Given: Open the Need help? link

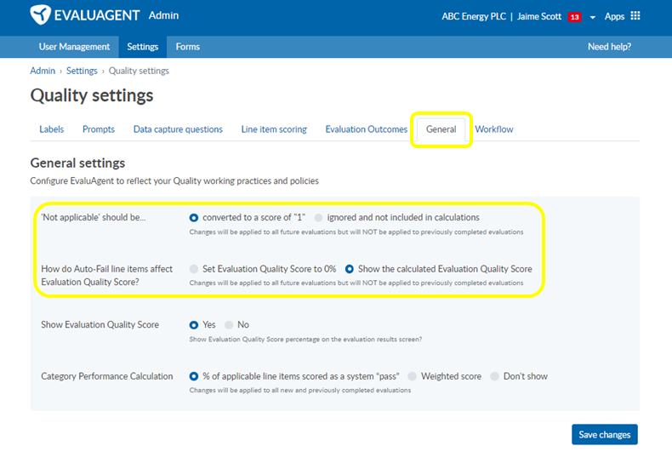Looking at the screenshot, I should coord(609,47).
